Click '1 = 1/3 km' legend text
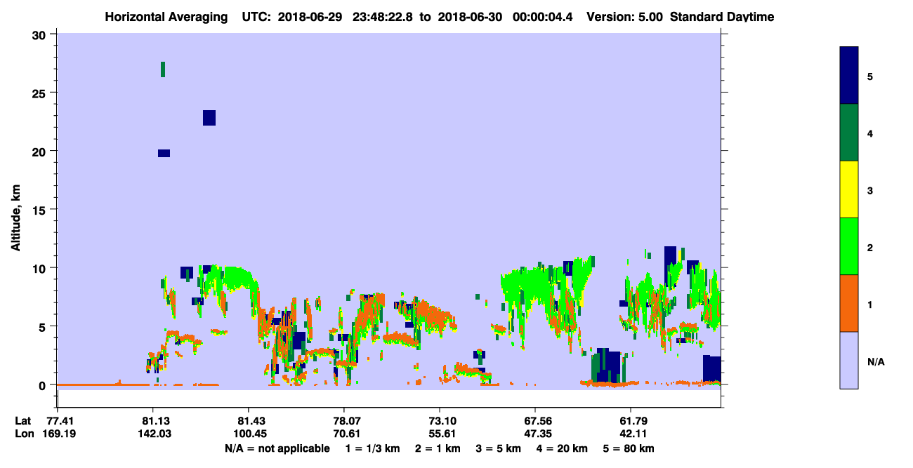 372,448
